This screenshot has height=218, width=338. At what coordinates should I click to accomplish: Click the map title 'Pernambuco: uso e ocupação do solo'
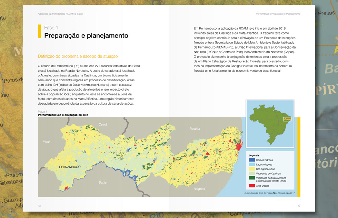[x=63, y=115]
